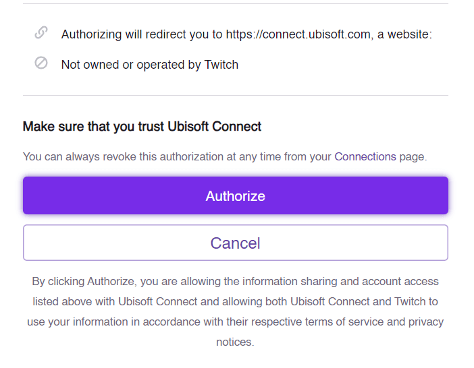
Task: Click the https://connect.ubisoft.com URL text
Action: (x=298, y=34)
